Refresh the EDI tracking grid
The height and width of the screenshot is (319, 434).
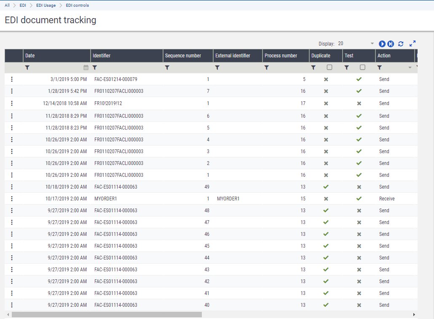pyautogui.click(x=401, y=44)
